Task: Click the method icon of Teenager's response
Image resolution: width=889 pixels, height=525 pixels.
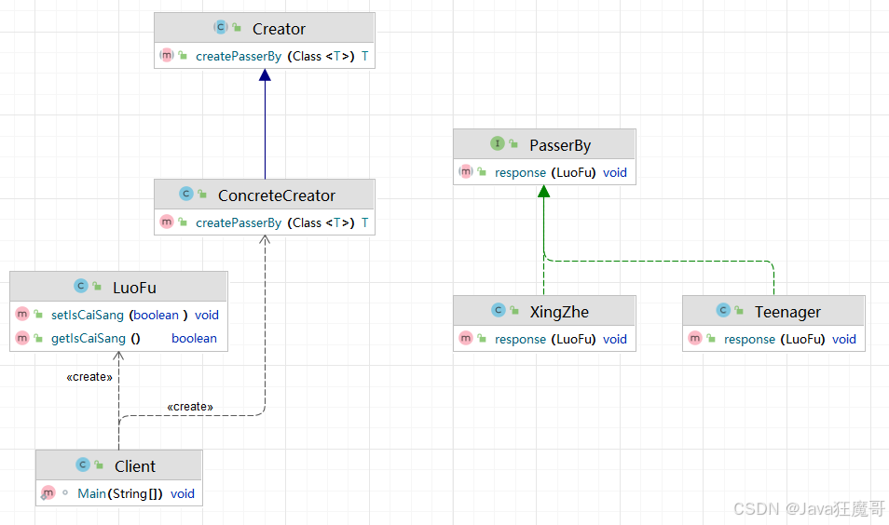Action: (x=695, y=338)
